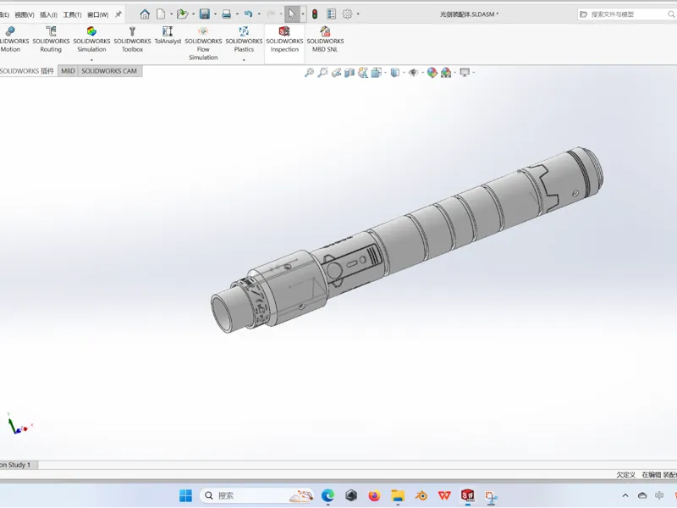Pin the menu bar with pushpin icon

pyautogui.click(x=118, y=14)
